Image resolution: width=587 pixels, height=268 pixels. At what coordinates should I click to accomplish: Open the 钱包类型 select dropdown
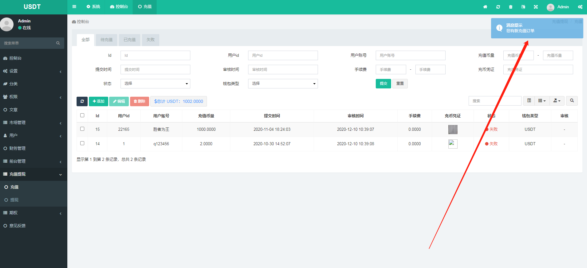click(283, 84)
